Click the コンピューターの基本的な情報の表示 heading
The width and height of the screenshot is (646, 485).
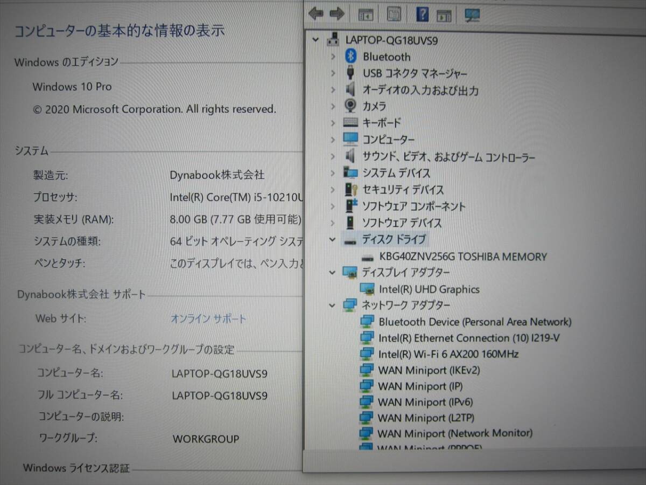(x=119, y=30)
